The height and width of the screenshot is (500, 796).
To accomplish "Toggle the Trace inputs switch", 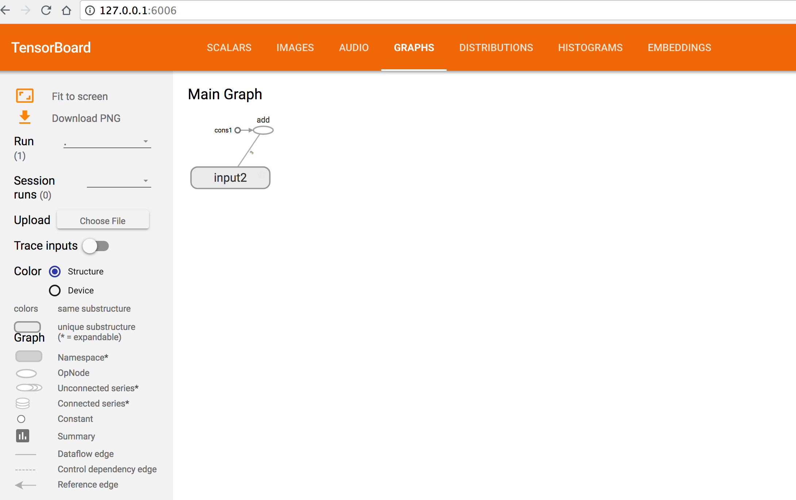I will pyautogui.click(x=96, y=246).
